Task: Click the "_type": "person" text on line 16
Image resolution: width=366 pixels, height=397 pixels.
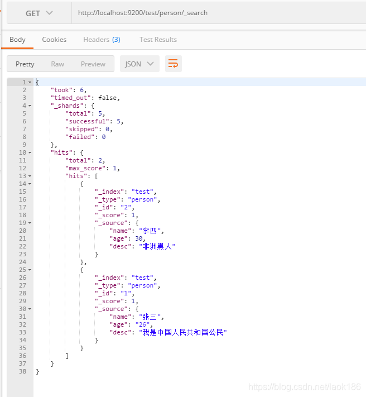Action: click(127, 200)
